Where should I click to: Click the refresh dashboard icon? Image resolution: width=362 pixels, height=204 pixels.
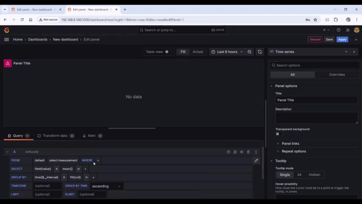pos(259,52)
